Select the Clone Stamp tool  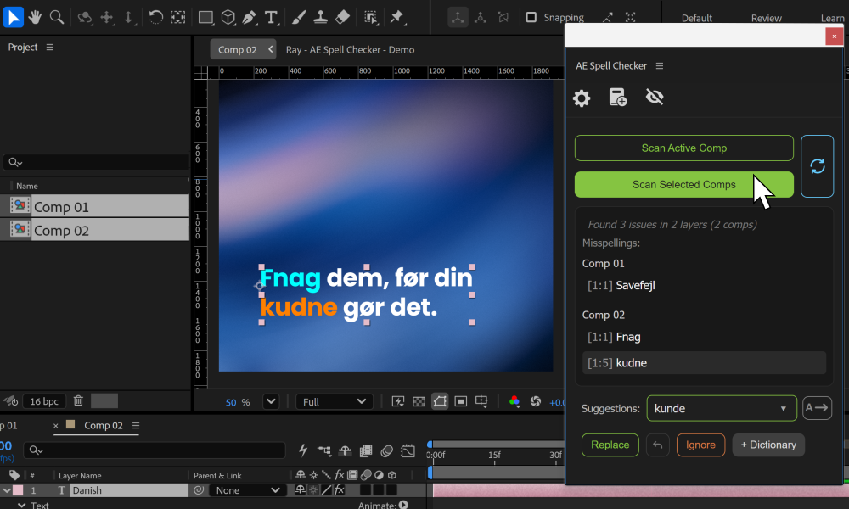(x=321, y=17)
